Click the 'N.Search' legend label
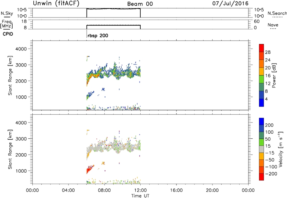 [x=277, y=13]
